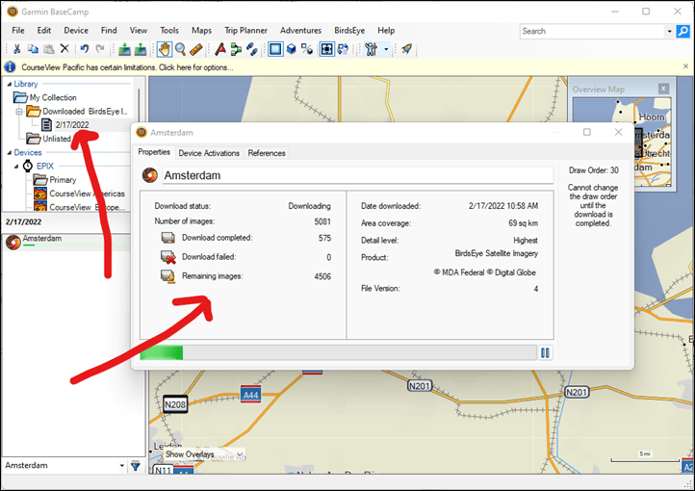This screenshot has width=695, height=491.
Task: Open the Edit menu
Action: click(x=44, y=31)
